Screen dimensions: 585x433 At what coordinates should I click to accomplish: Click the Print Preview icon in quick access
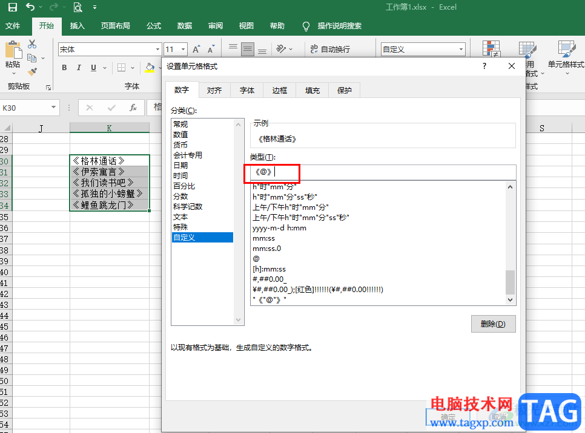click(x=78, y=7)
